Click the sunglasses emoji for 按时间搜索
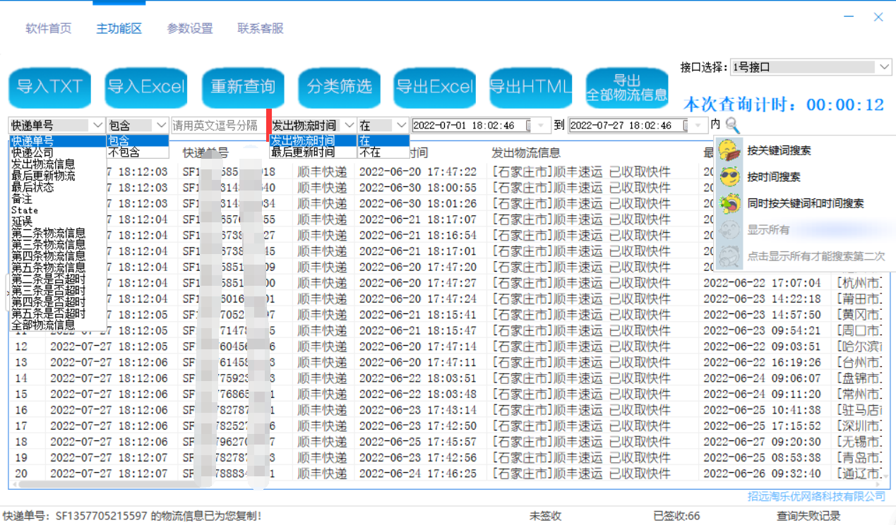 point(729,177)
